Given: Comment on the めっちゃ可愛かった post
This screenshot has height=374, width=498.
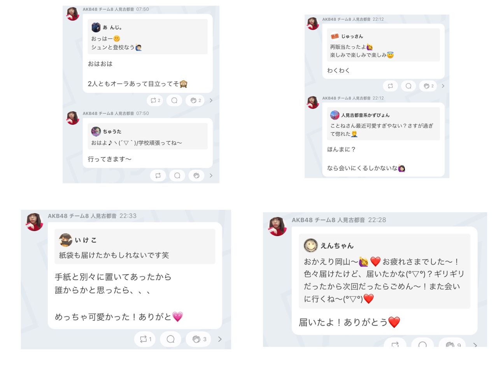Looking at the screenshot, I should pyautogui.click(x=170, y=339).
